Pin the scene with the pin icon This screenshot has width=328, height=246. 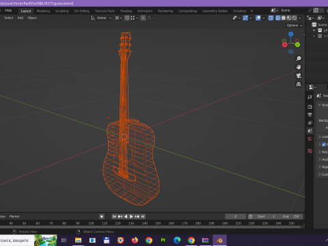pos(310,10)
